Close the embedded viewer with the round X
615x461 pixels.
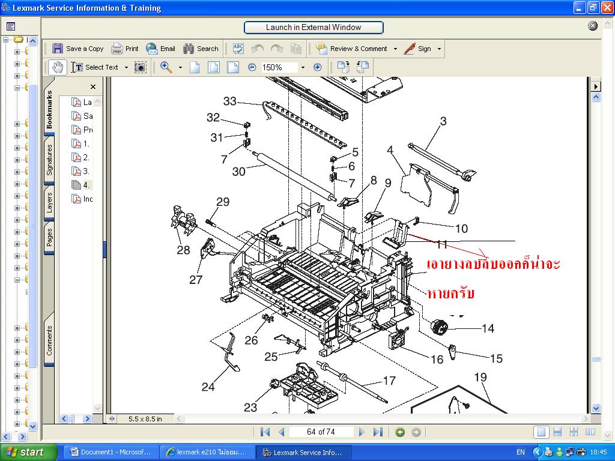(593, 26)
